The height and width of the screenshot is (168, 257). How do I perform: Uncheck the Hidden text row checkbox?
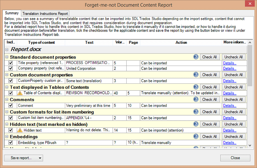tap(11, 130)
